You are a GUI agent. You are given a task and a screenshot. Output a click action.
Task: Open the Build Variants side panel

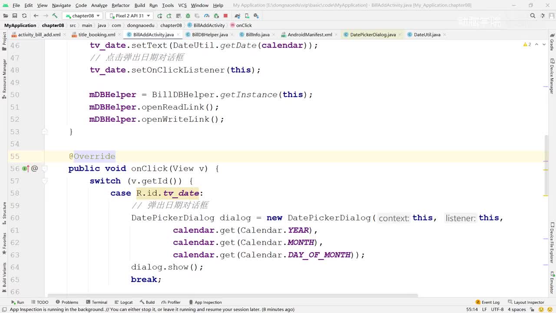4,277
